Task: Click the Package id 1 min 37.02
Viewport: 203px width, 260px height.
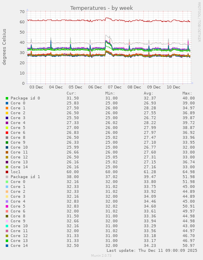Action: pos(112,177)
